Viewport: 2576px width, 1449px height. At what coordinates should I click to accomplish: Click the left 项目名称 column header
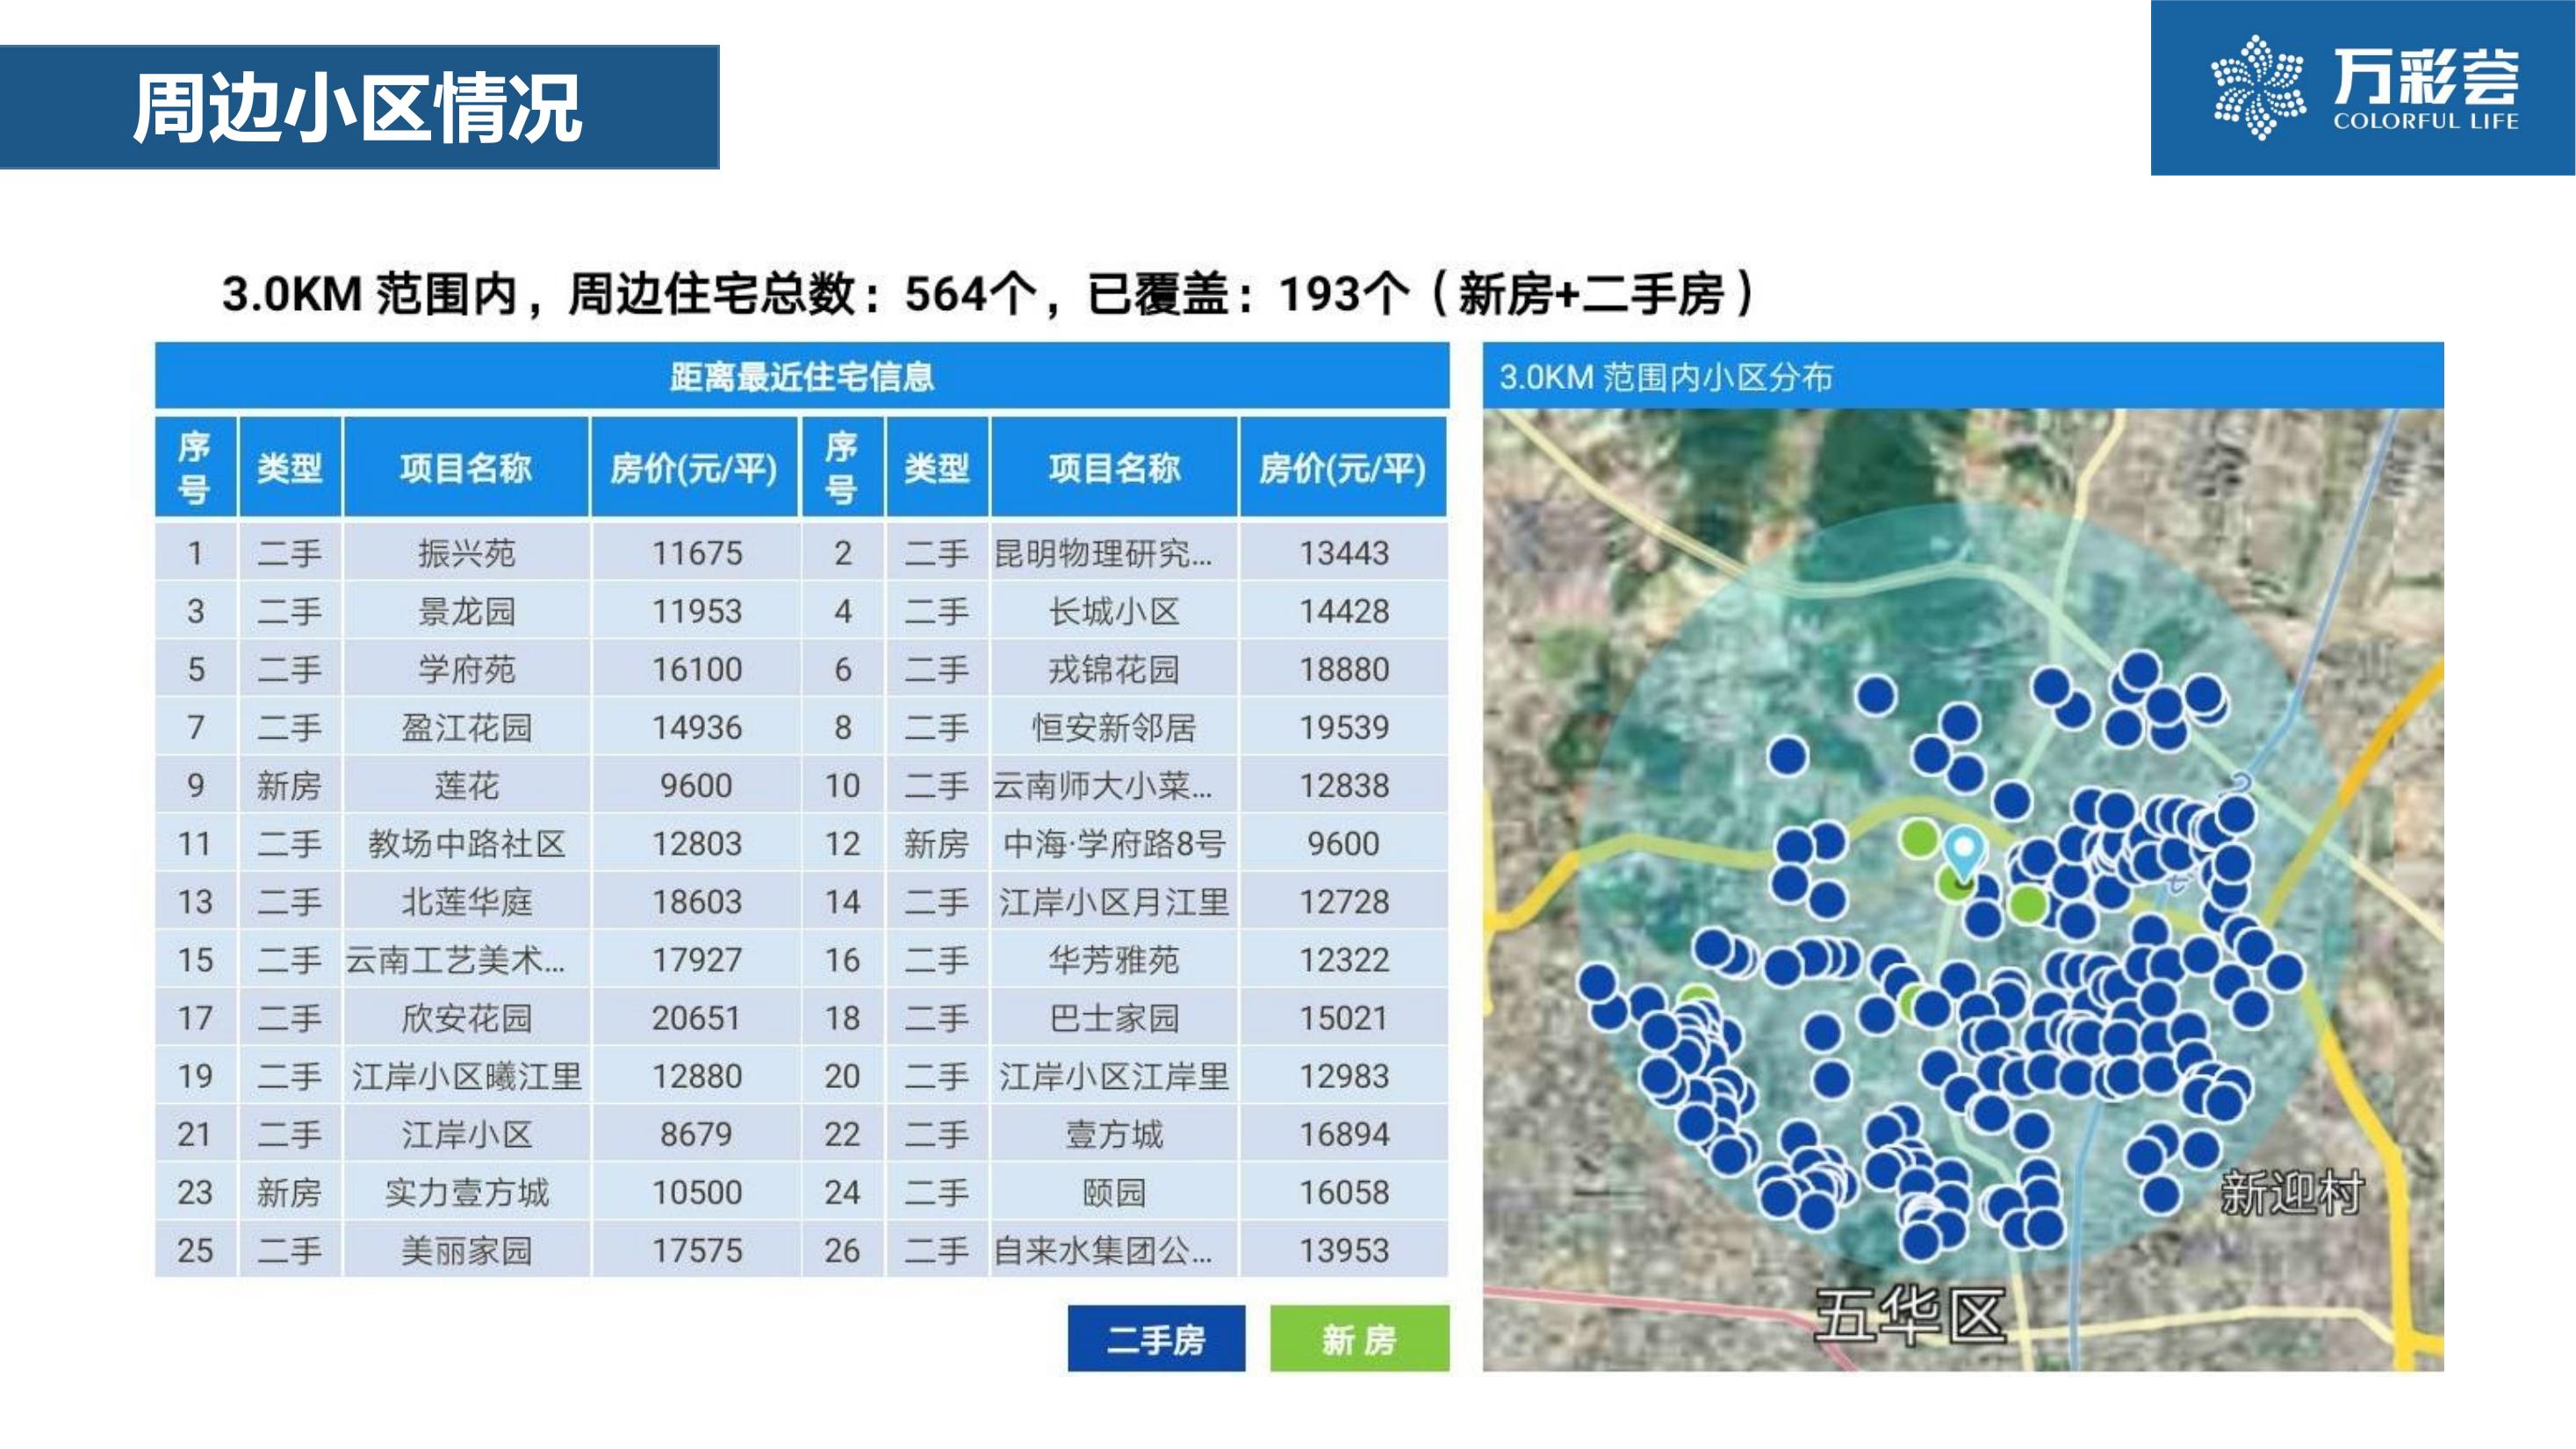click(466, 467)
